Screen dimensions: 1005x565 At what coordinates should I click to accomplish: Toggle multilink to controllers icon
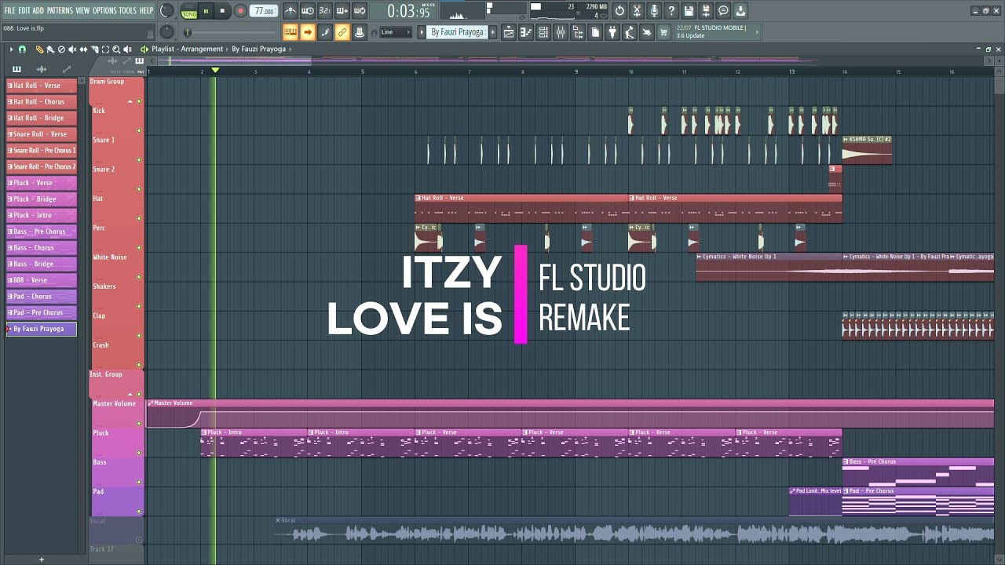tap(342, 32)
